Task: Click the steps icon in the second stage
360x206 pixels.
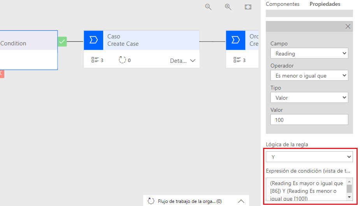Action: 237,60
